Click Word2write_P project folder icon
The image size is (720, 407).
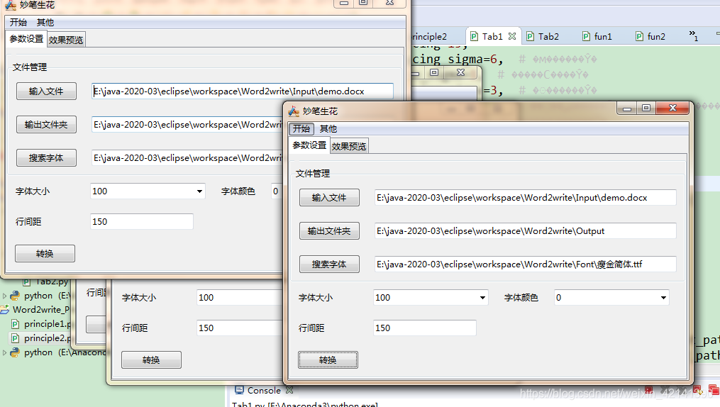pos(4,310)
